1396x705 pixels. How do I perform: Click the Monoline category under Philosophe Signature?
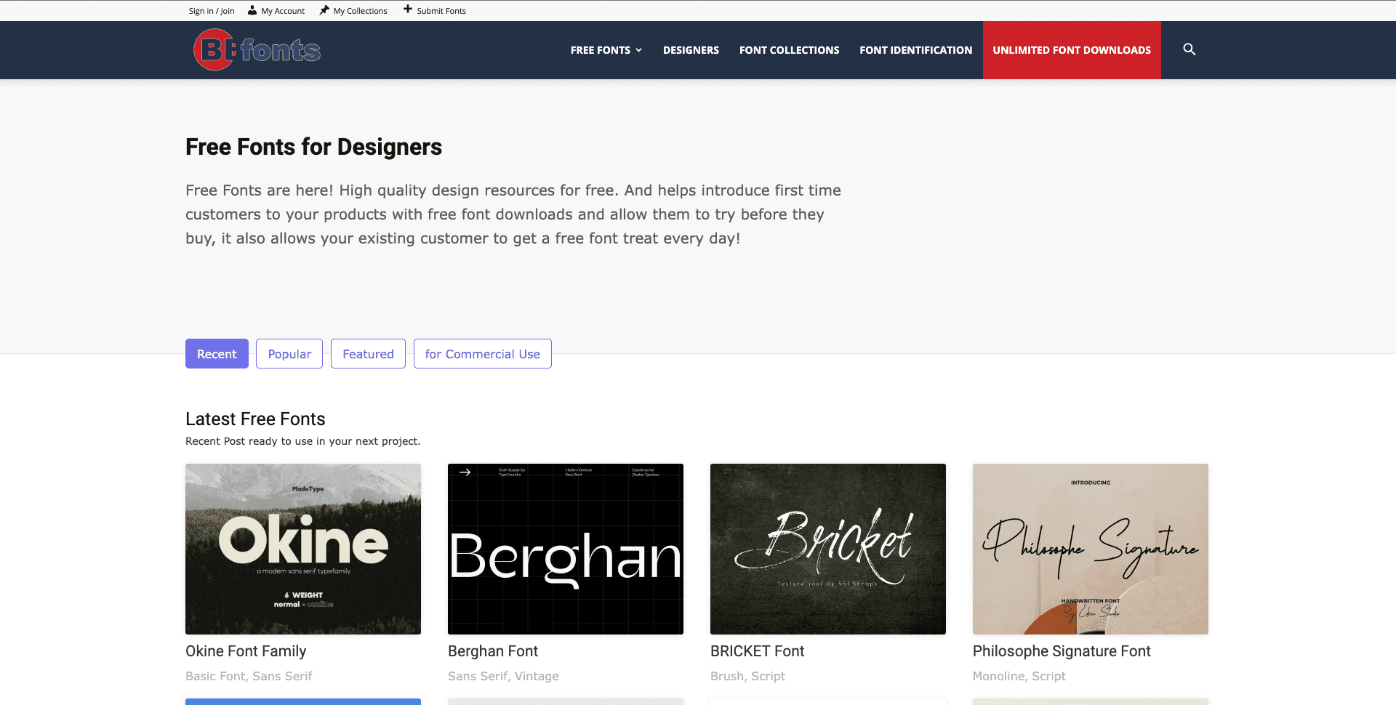pyautogui.click(x=999, y=676)
